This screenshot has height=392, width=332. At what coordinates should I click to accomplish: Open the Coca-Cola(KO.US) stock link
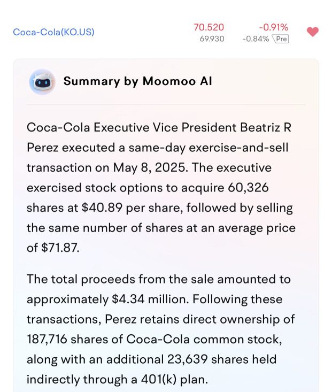(x=54, y=32)
